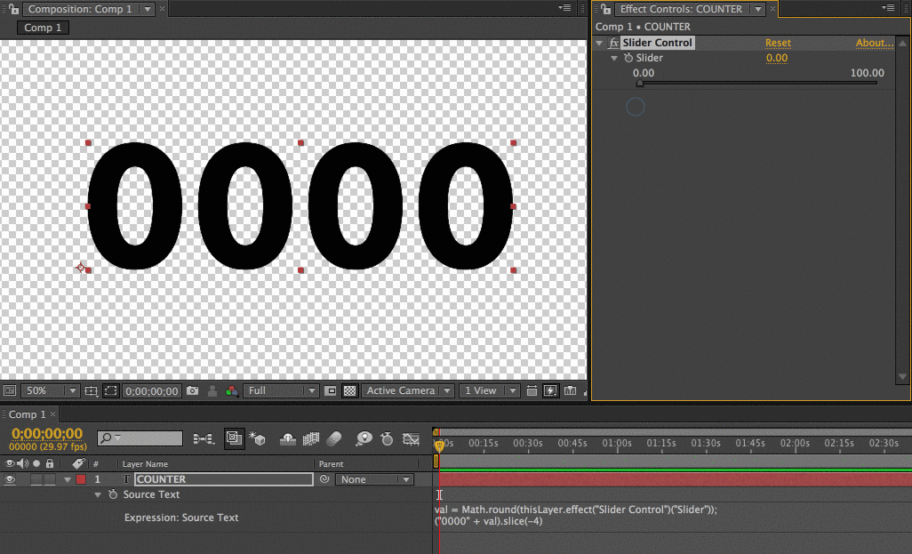Toggle the Transparency Grid checkerboard button
Screen dimensions: 912x554
349,391
